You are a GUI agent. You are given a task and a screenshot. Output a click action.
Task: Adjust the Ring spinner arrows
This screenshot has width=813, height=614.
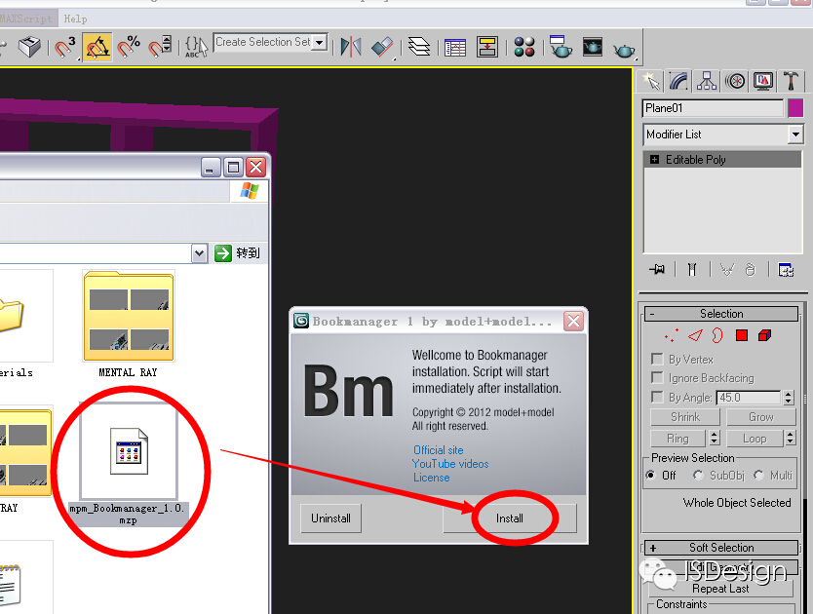[x=715, y=439]
